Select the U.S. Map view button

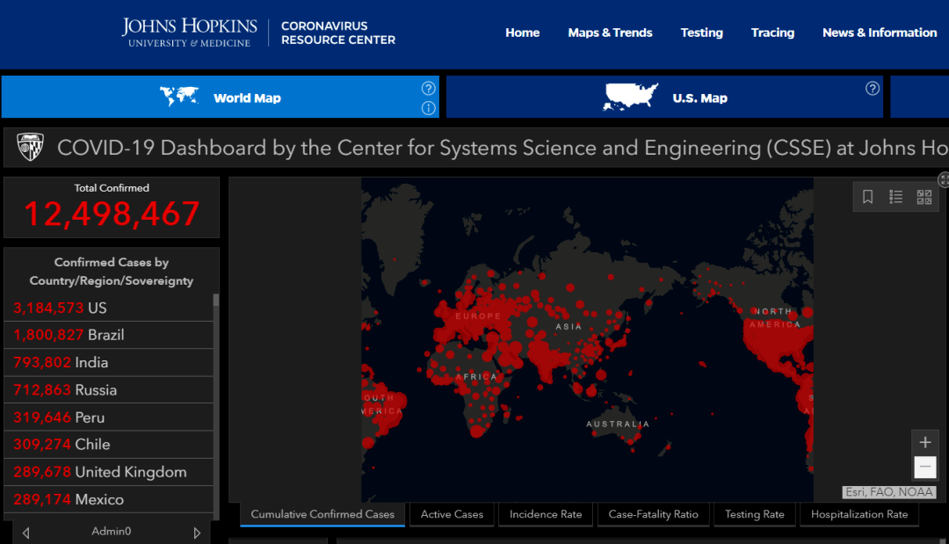tap(664, 97)
